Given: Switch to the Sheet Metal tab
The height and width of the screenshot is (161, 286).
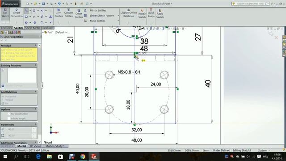Looking at the screenshot, I should point(33,28).
